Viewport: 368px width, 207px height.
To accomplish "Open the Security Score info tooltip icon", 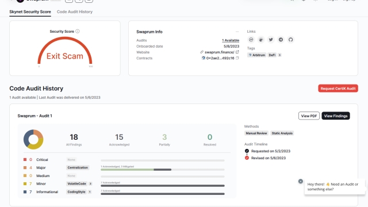I will [x=78, y=31].
